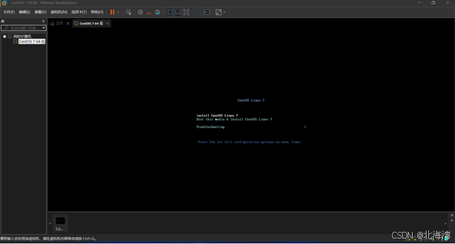This screenshot has height=244, width=455.
Task: Select 我的计算机 in the library tree
Action: coord(22,36)
